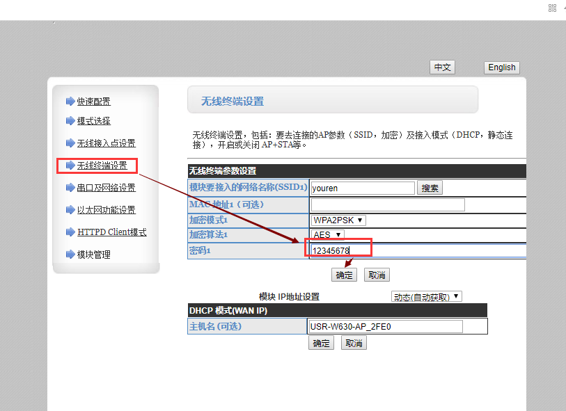
Task: Open the WPA2PSK encryption mode dropdown
Action: [x=338, y=220]
